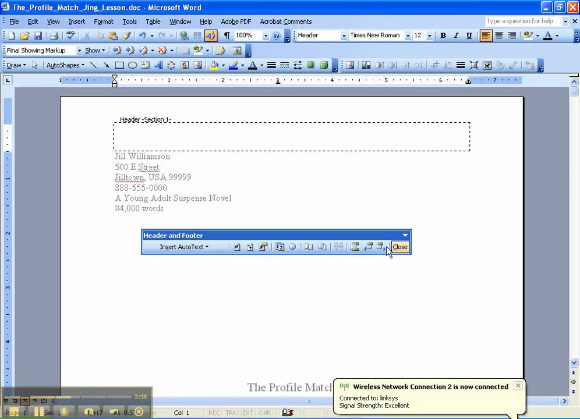Insert Date in Header and Footer toolbar
Image resolution: width=580 pixels, height=419 pixels.
pos(280,247)
